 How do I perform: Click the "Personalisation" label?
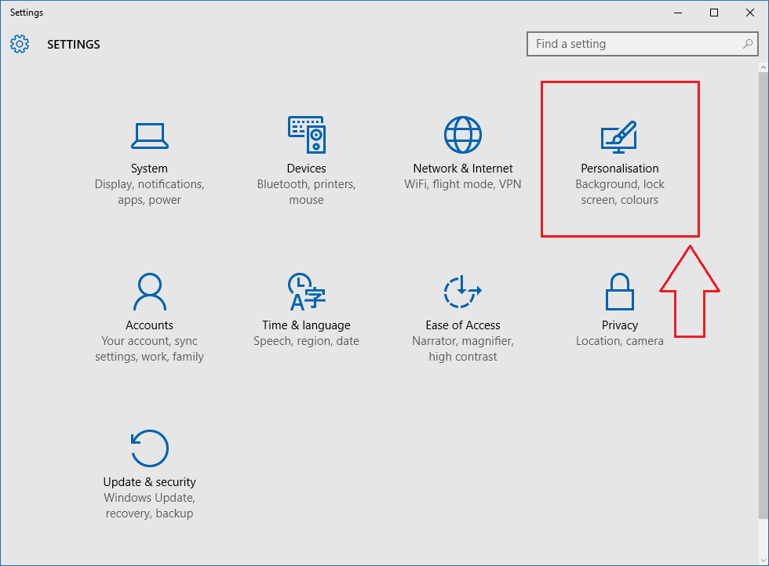pos(620,169)
